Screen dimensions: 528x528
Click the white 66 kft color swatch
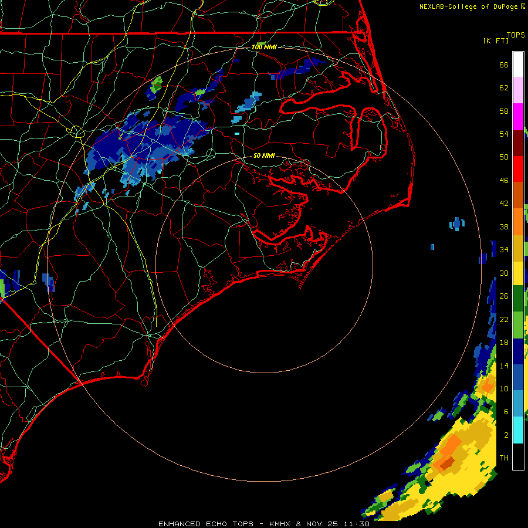[x=518, y=65]
